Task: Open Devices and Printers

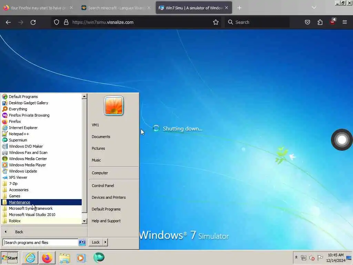Action: point(109,197)
